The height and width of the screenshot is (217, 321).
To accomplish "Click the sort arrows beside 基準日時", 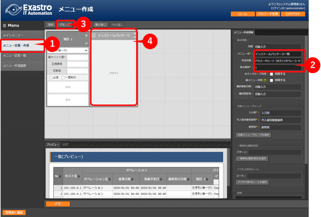I will (x=132, y=179).
